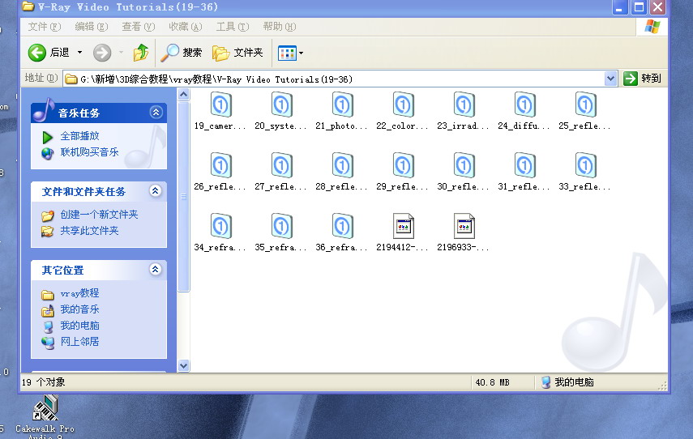
Task: Click the Back (后退) arrow button
Action: (x=49, y=53)
